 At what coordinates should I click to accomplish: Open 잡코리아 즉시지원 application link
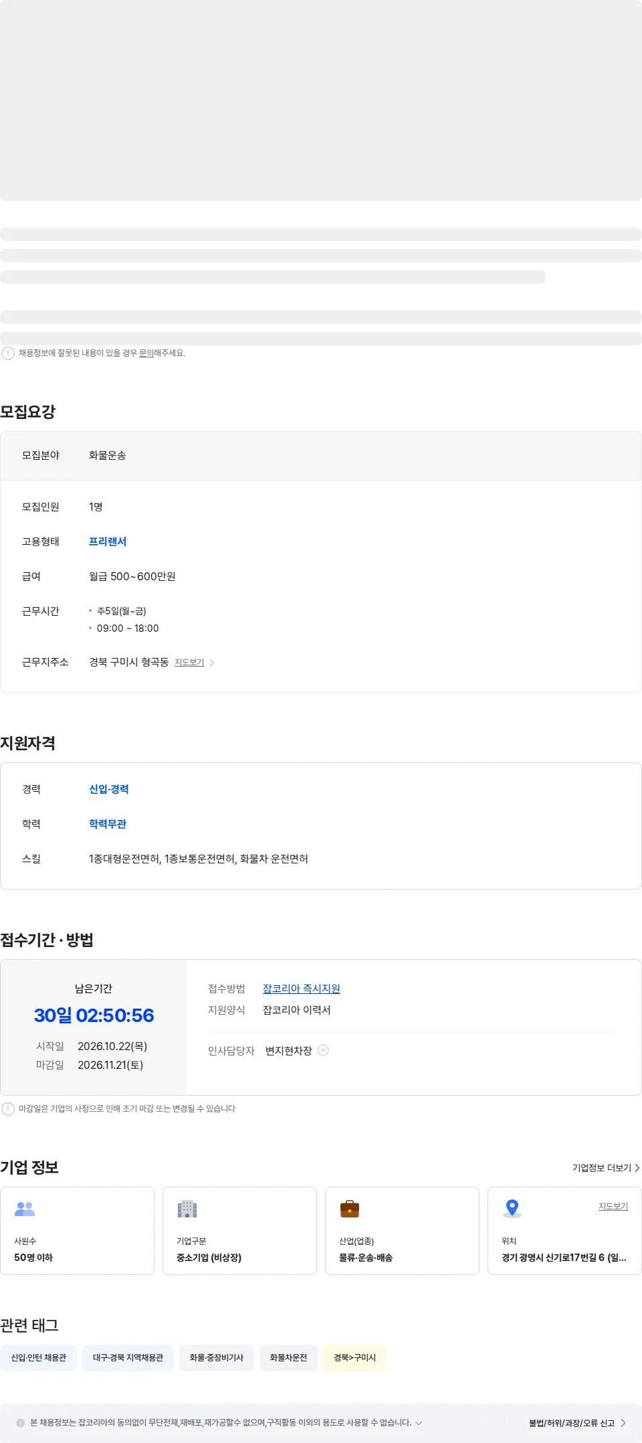click(302, 989)
